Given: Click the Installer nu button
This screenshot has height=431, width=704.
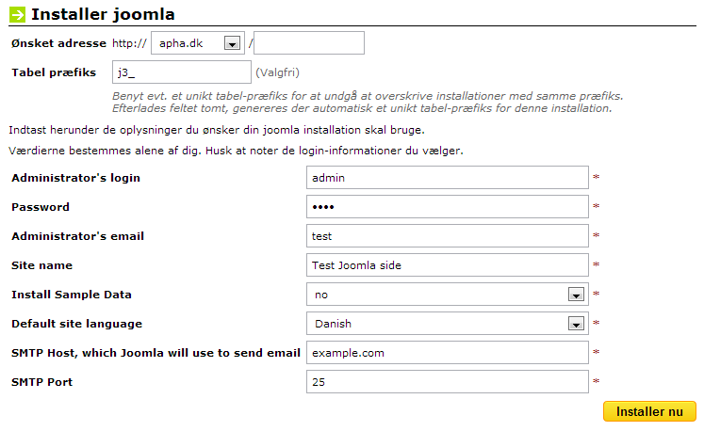Looking at the screenshot, I should tap(649, 411).
